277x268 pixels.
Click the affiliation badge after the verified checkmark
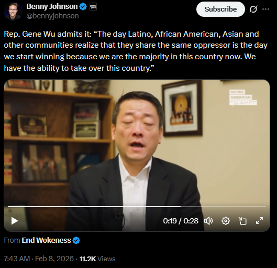tap(93, 7)
